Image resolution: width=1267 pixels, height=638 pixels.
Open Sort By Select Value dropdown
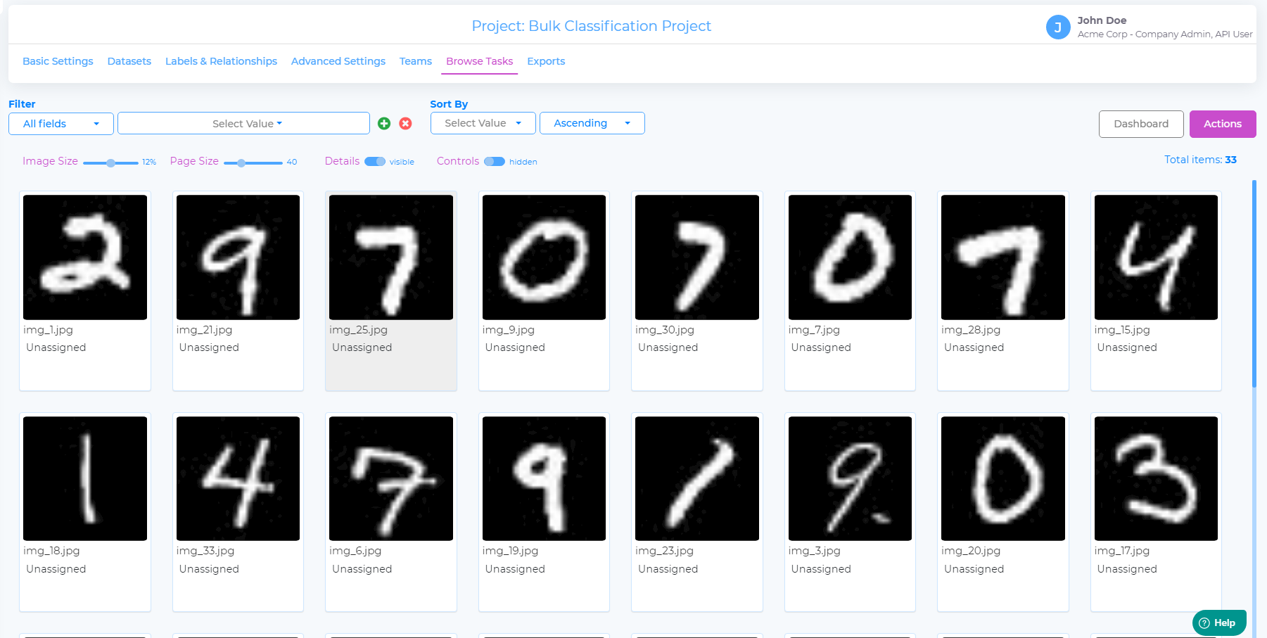(483, 123)
